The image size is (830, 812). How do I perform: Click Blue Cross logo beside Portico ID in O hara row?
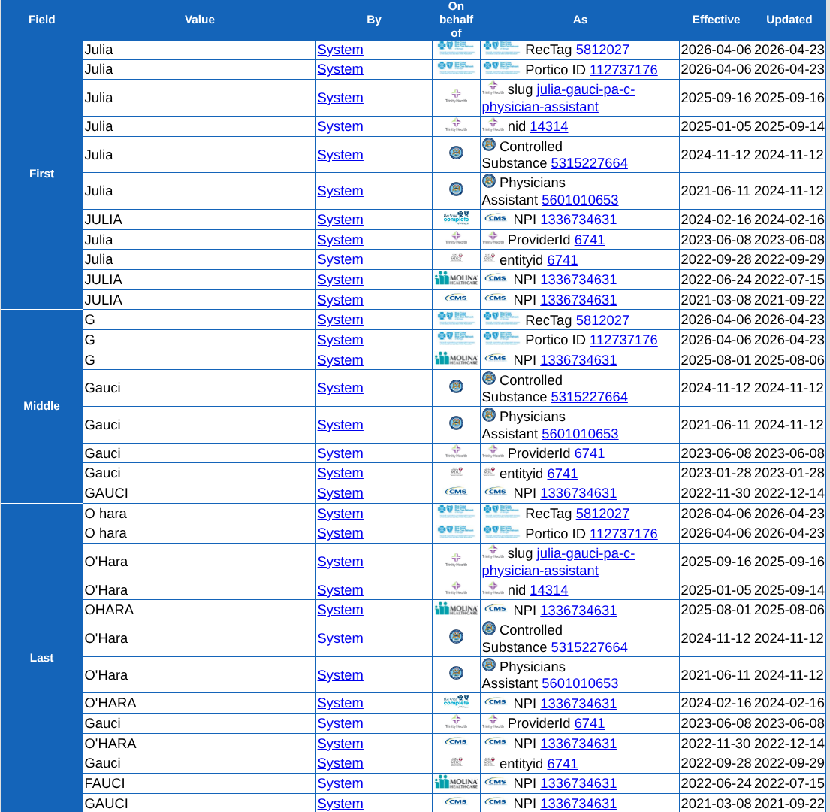(501, 531)
